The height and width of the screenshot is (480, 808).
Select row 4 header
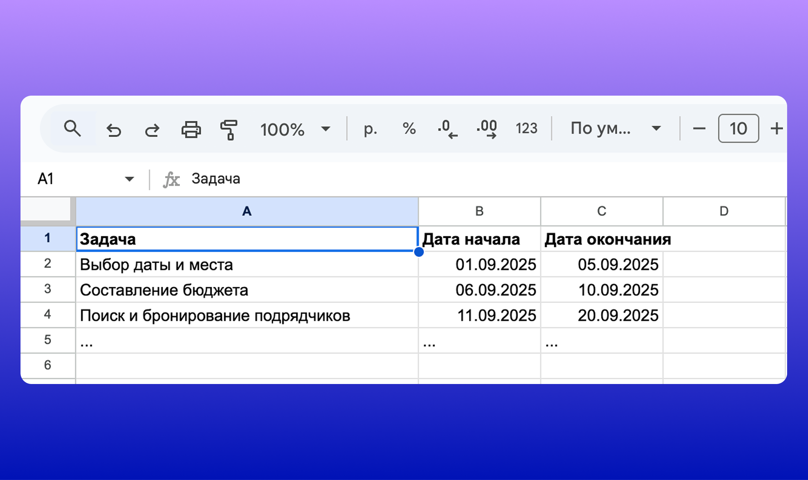point(48,315)
